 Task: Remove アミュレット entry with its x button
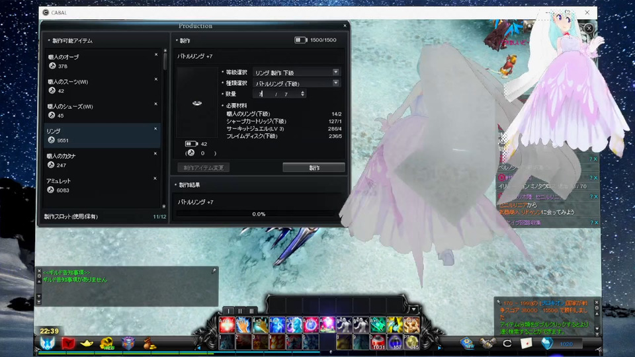155,178
